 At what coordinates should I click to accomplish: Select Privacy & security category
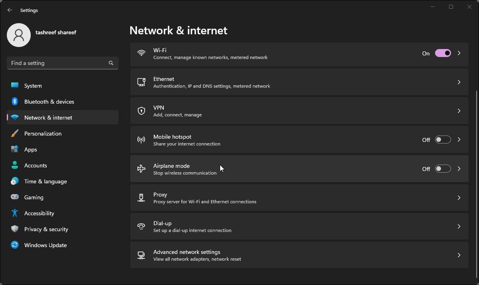tap(46, 229)
